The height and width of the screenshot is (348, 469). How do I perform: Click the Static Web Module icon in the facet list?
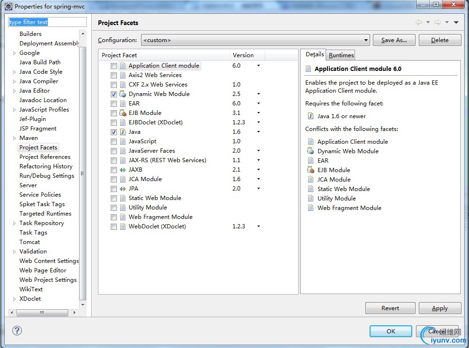point(123,198)
